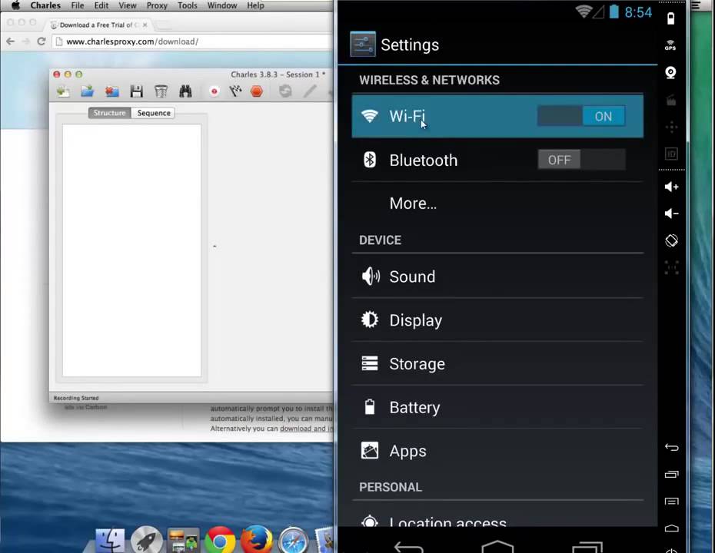The height and width of the screenshot is (553, 715).
Task: Click the Home icon in the emulator sidebar
Action: click(x=671, y=528)
